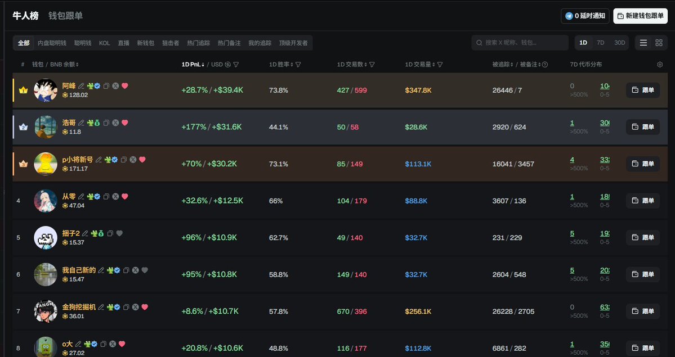Click the 跟单 button in 金狗挖掘机's row
This screenshot has width=675, height=357.
(643, 311)
